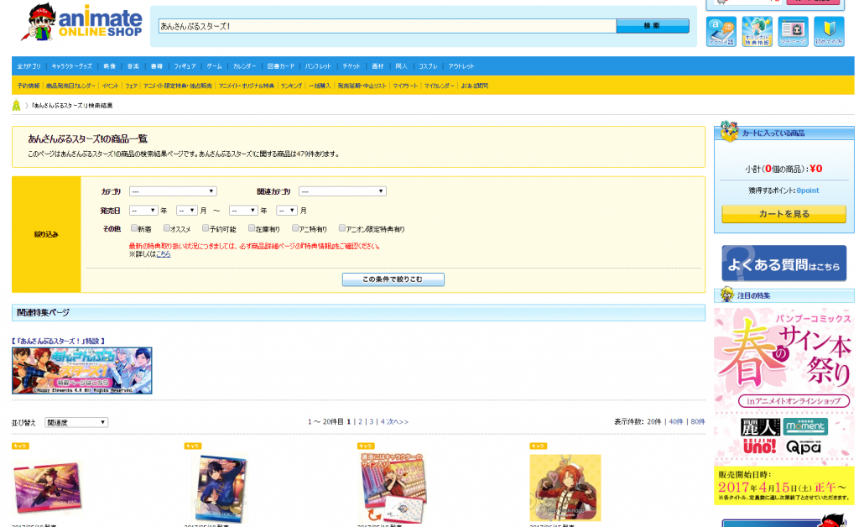This screenshot has width=859, height=527.
Task: Click the mascot icon beside 注目の特集
Action: point(727,295)
